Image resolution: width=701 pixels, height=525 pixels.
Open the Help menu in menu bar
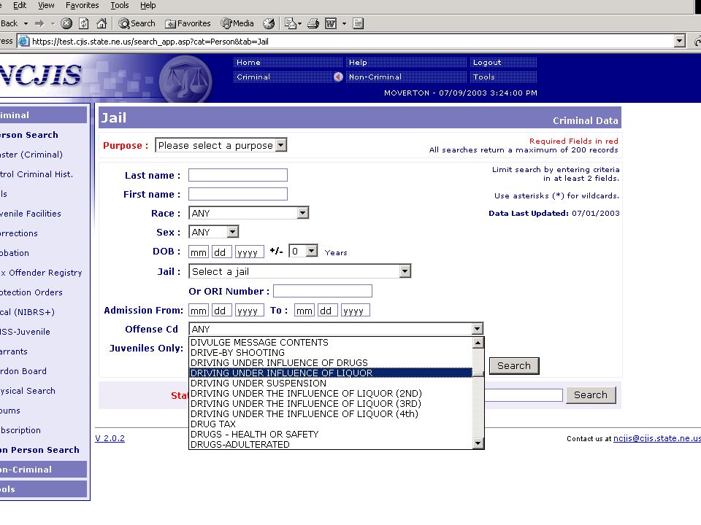148,5
